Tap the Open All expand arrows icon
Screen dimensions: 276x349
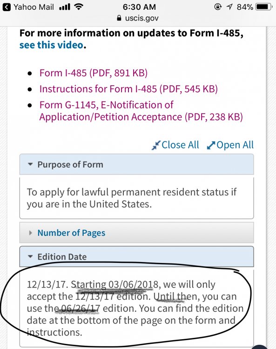(211, 145)
